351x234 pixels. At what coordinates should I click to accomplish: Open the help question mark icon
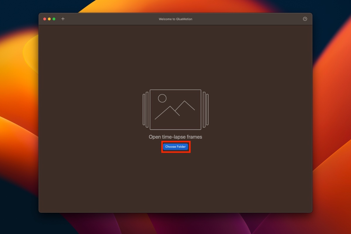(305, 19)
